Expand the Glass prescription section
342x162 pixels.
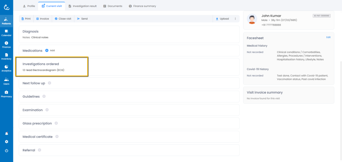click(x=56, y=123)
